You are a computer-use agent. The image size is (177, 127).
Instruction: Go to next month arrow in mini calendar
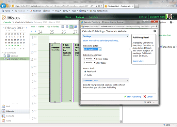(x=26, y=28)
